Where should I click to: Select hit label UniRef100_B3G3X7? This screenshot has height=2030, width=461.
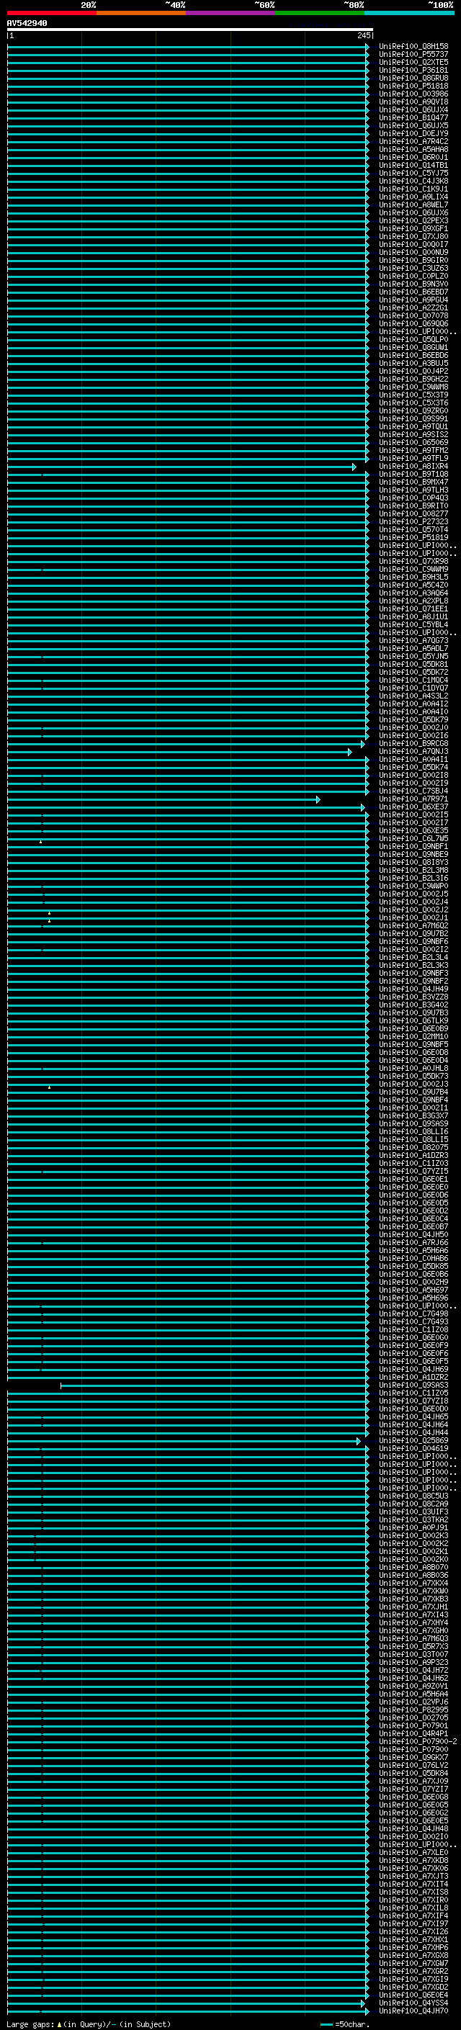413,1117
